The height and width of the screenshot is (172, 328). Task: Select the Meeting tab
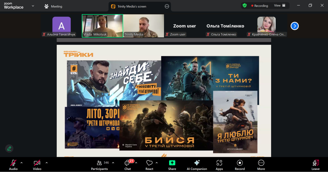(x=53, y=6)
